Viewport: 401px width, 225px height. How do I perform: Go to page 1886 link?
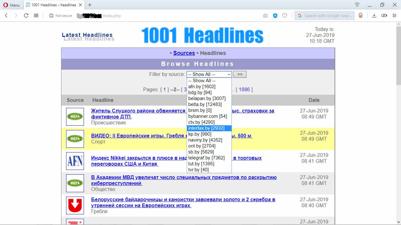pyautogui.click(x=244, y=90)
